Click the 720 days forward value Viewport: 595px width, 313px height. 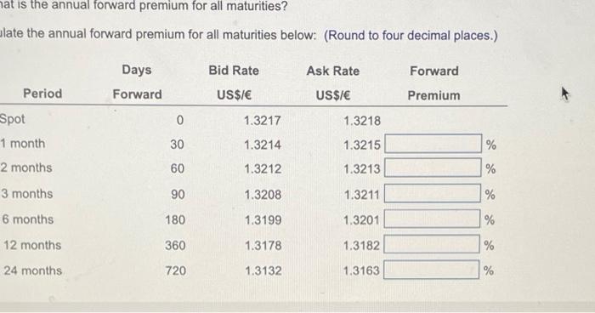point(175,270)
